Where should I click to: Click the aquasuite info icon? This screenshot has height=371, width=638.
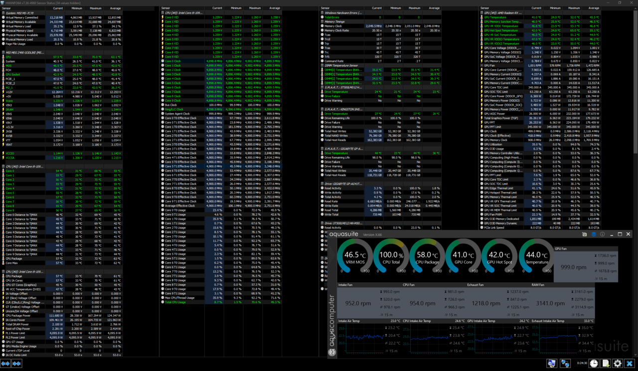click(x=602, y=234)
